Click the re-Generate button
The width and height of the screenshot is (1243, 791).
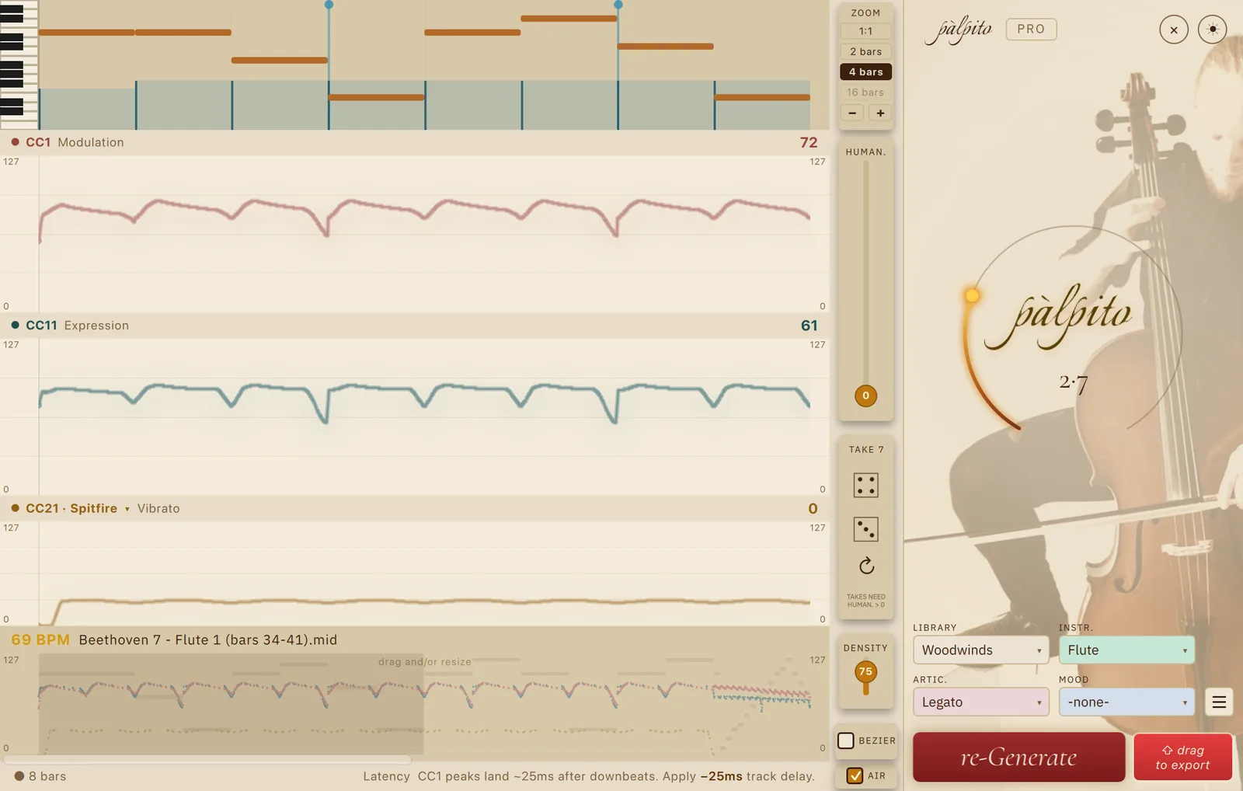tap(1018, 757)
